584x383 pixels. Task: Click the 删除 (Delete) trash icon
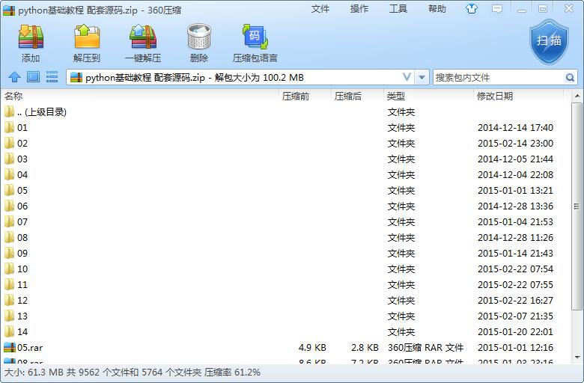199,37
